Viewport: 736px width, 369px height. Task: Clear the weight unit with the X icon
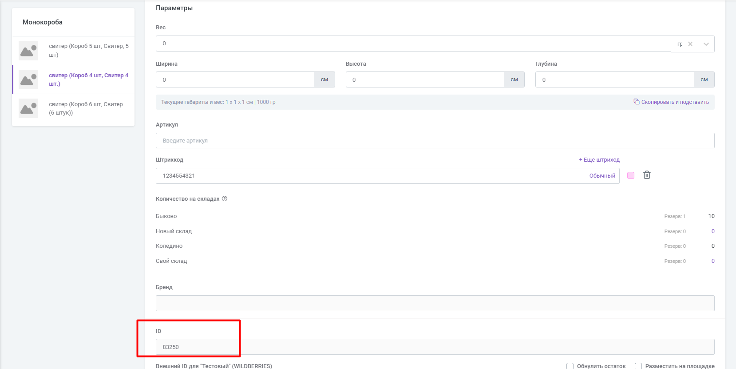(x=690, y=44)
